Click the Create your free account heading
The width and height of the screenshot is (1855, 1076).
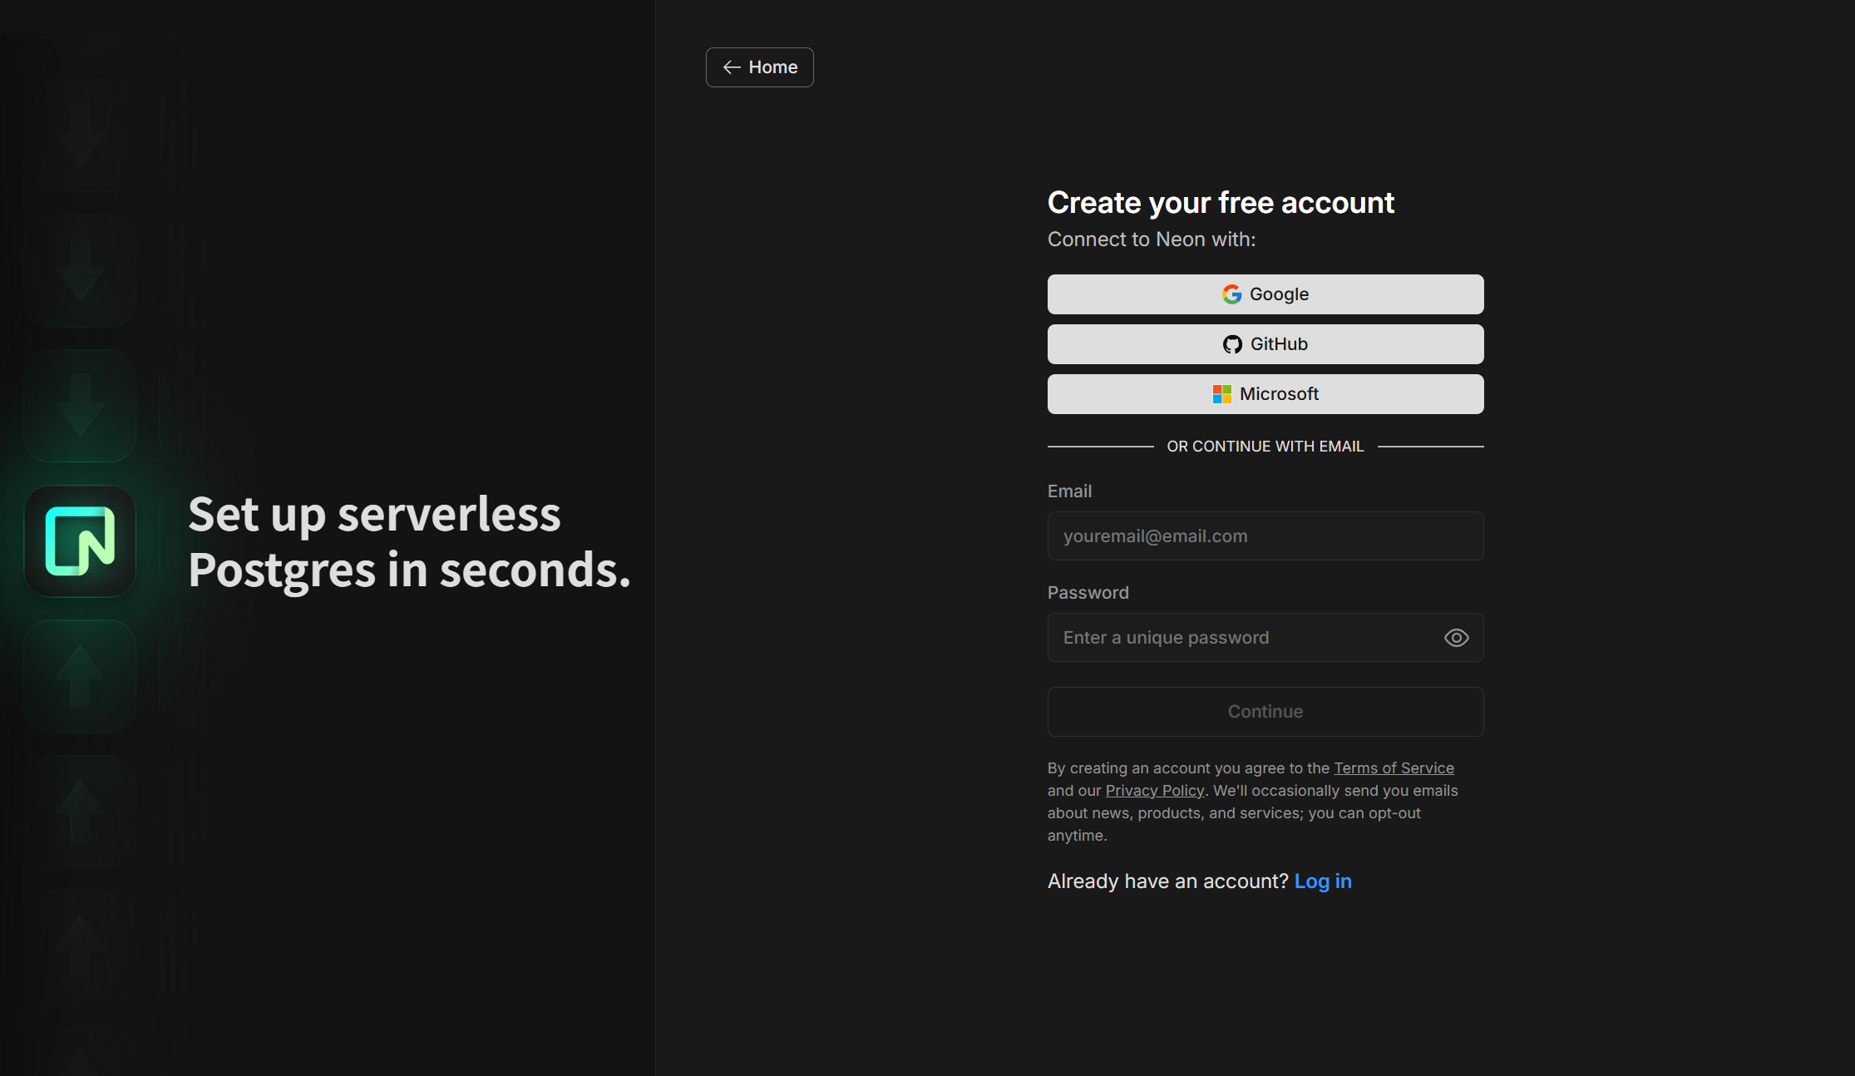tap(1220, 203)
